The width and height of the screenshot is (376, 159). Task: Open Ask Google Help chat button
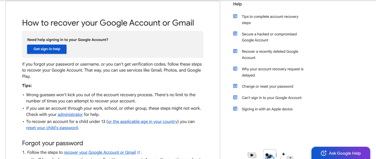click(x=341, y=153)
